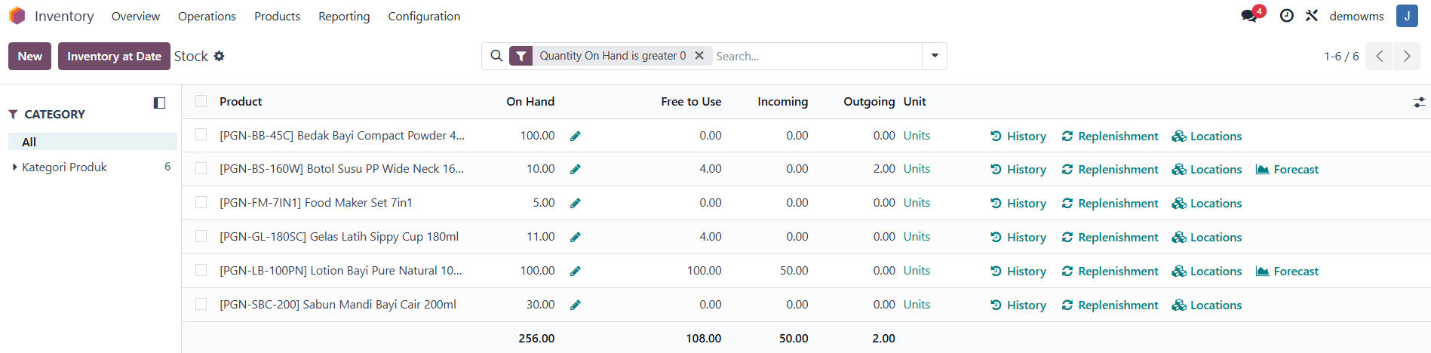Expand the Kategori Produk category
This screenshot has width=1431, height=353.
click(15, 167)
